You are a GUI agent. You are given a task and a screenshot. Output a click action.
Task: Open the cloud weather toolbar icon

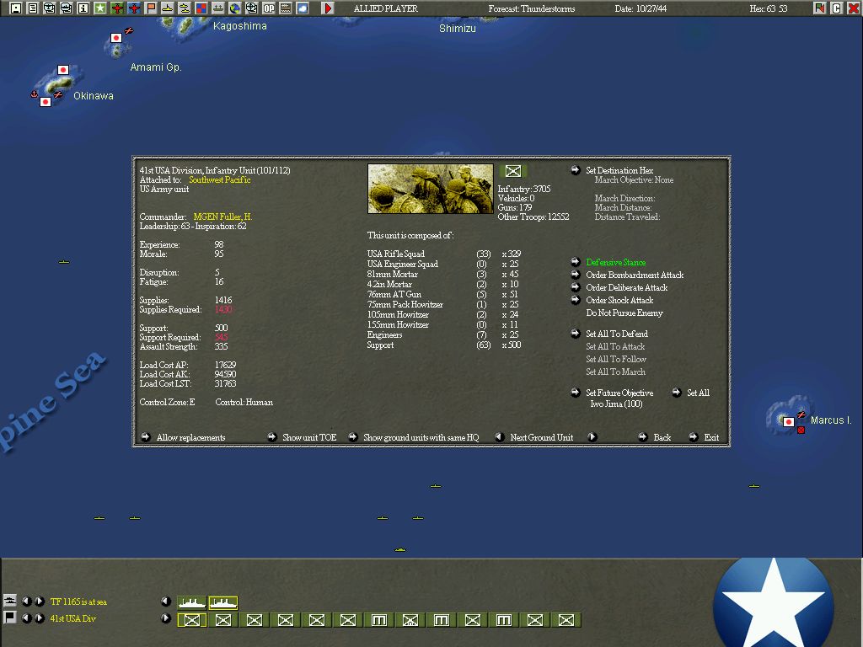coord(303,8)
